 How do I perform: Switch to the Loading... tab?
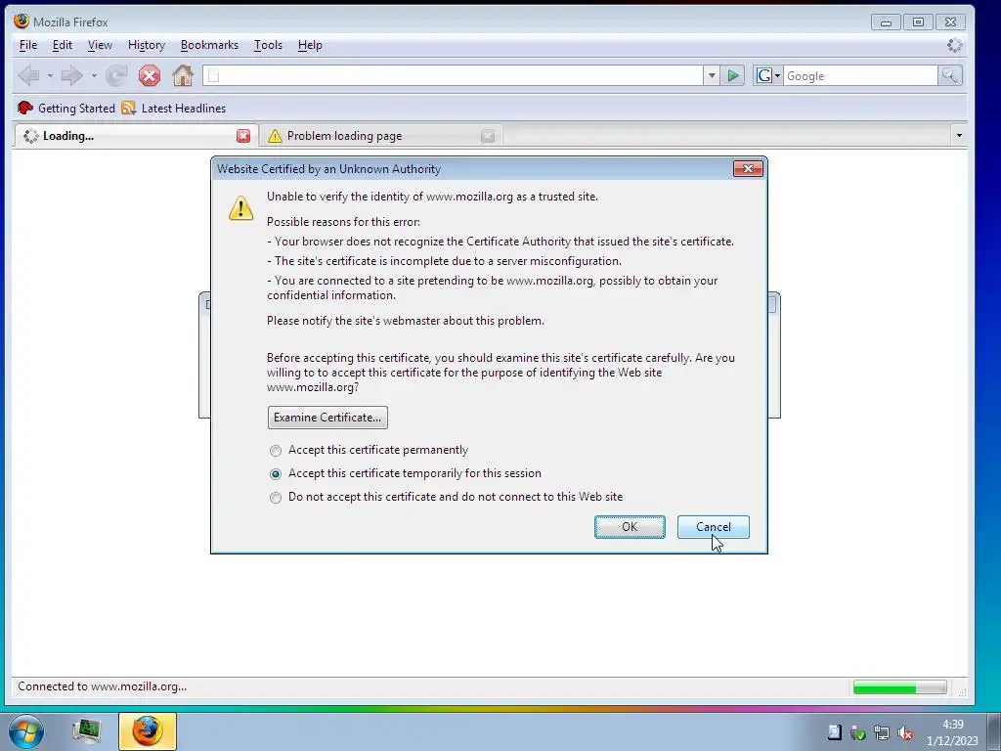[135, 136]
